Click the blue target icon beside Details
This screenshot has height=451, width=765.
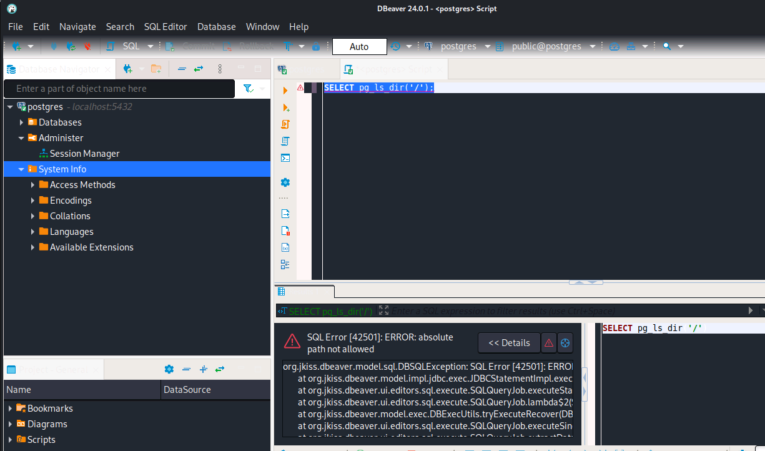(565, 342)
